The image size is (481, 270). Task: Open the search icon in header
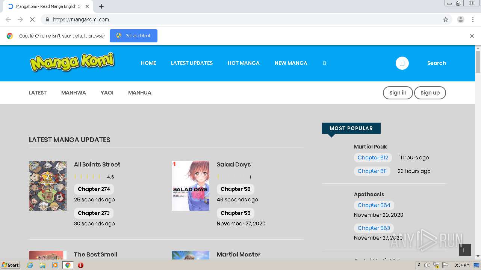pos(402,63)
